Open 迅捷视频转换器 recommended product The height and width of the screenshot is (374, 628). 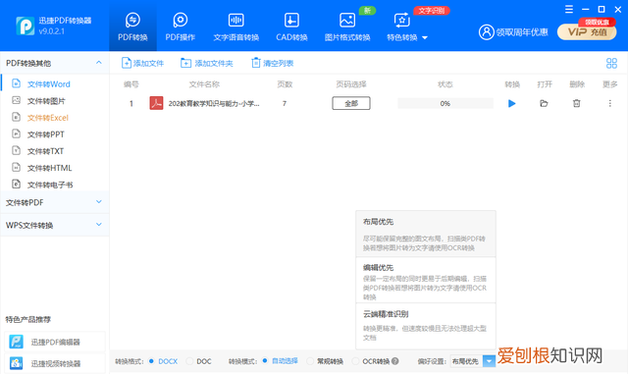55,363
